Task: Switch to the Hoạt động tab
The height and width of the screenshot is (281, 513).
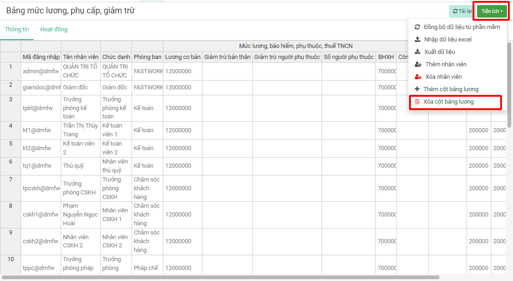Action: 54,29
